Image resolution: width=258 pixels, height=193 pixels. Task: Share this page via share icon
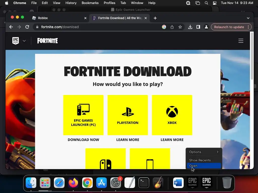(x=172, y=27)
